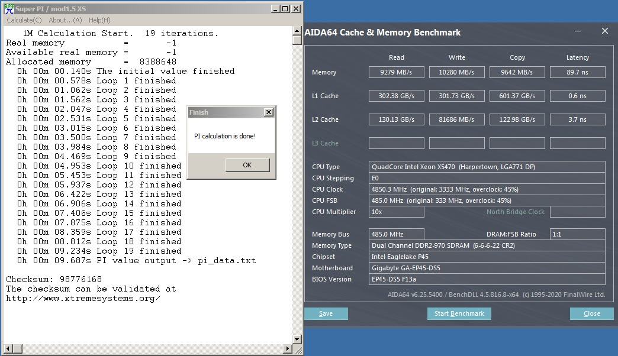The height and width of the screenshot is (356, 618).
Task: Close the Super PI window
Action: tap(296, 9)
